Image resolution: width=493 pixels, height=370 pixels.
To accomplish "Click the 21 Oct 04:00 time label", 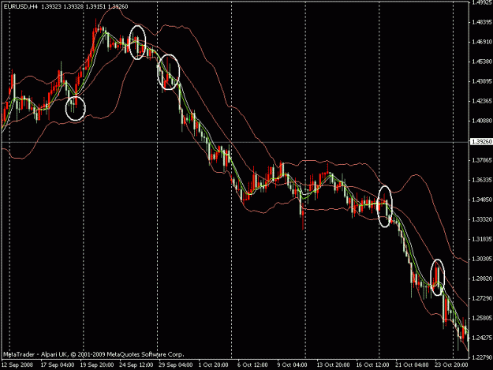I will [413, 365].
